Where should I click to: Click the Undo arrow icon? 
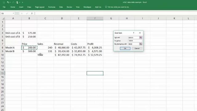[8, 2]
